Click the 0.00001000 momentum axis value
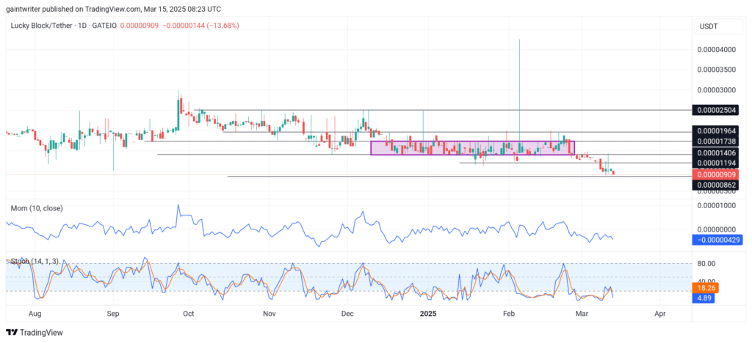Image resolution: width=752 pixels, height=343 pixels. (717, 206)
